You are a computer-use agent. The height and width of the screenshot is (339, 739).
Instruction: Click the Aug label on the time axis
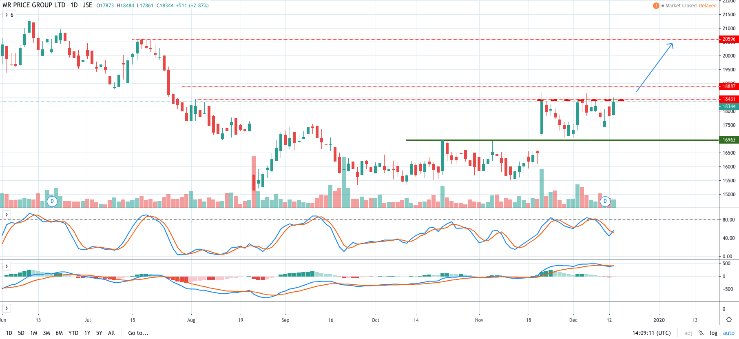click(x=191, y=320)
